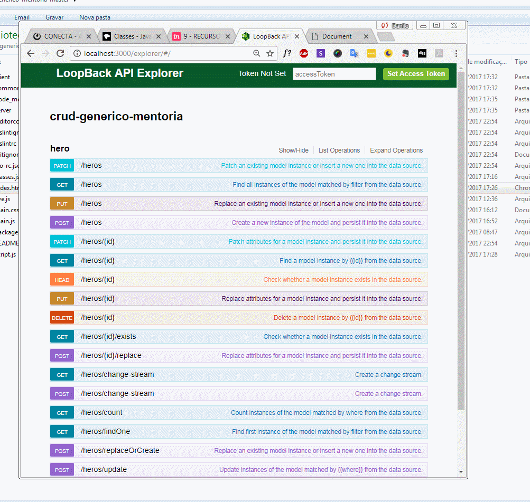Open /heros/count endpoint
This screenshot has width=530, height=502.
pos(101,413)
